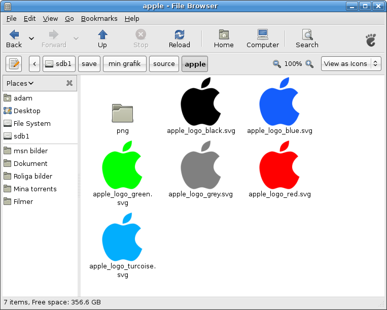
Task: Zoom in with the magnifier plus icon
Action: click(x=309, y=64)
